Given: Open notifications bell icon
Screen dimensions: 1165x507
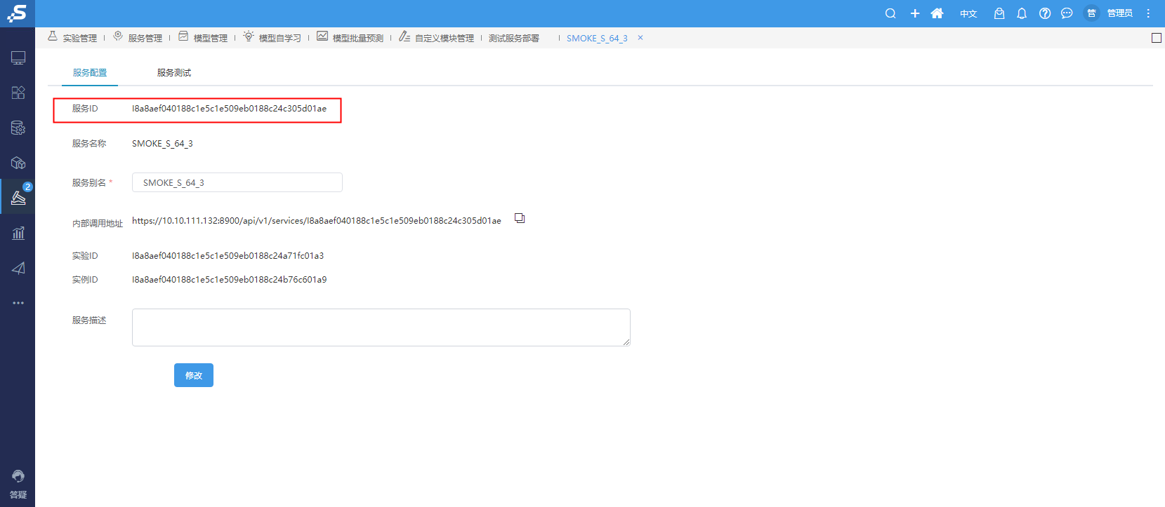Looking at the screenshot, I should 1022,13.
